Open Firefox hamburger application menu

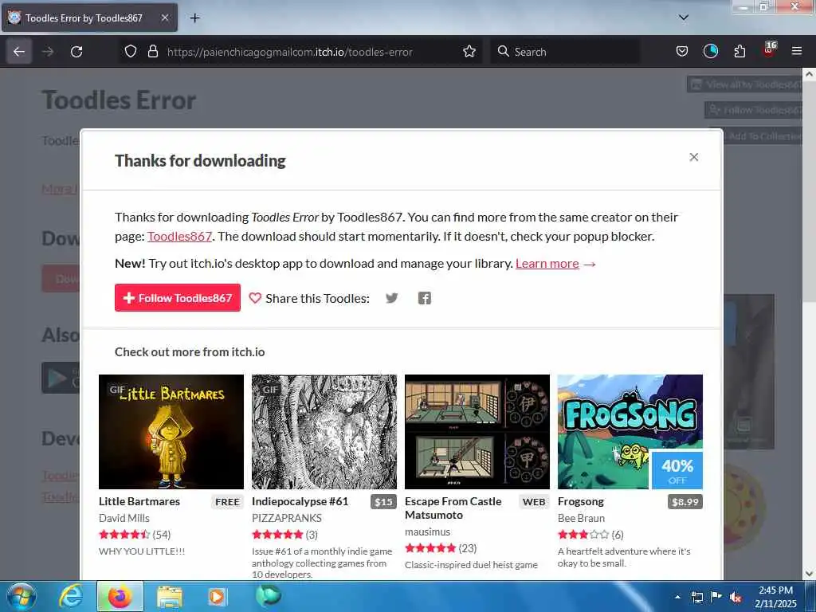pos(796,52)
